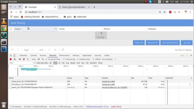Open Chrome three-dot menu
This screenshot has height=109, width=194.
[x=190, y=12]
